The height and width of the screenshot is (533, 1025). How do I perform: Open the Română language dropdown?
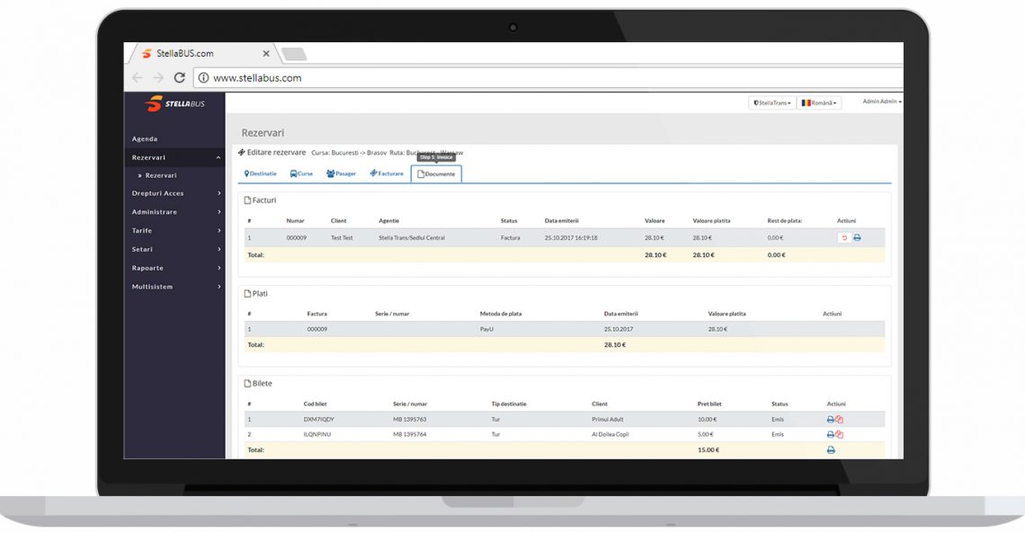[x=819, y=102]
